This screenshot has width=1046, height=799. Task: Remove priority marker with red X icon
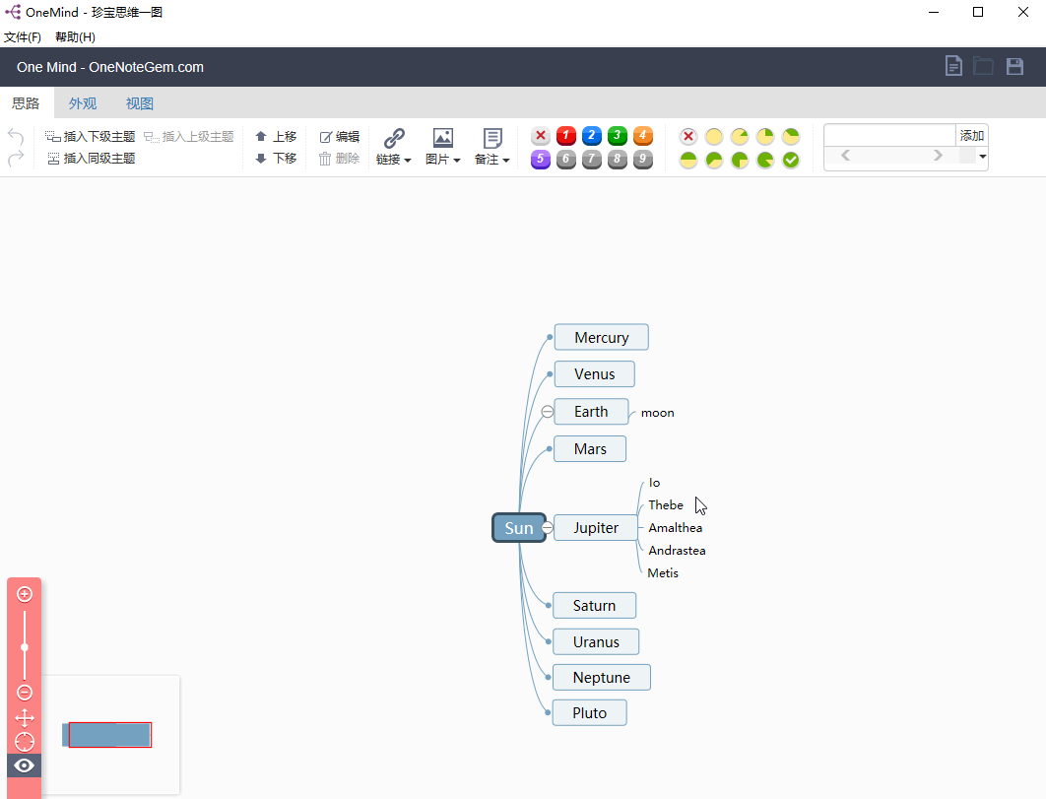[541, 136]
